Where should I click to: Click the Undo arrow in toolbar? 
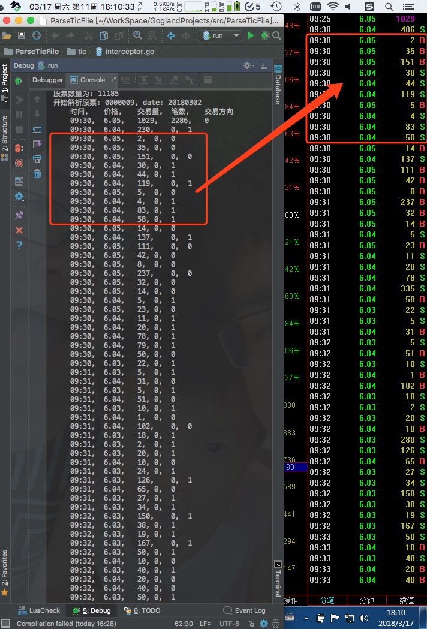55,36
